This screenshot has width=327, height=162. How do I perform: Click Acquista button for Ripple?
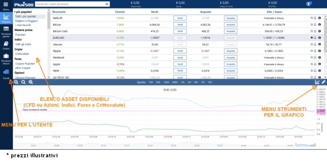coord(230,51)
